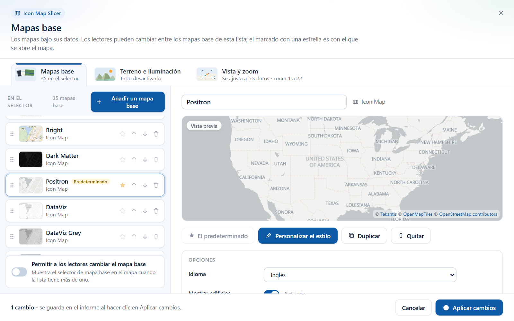The image size is (514, 321).
Task: Star Dark Matter as default
Action: pyautogui.click(x=122, y=160)
